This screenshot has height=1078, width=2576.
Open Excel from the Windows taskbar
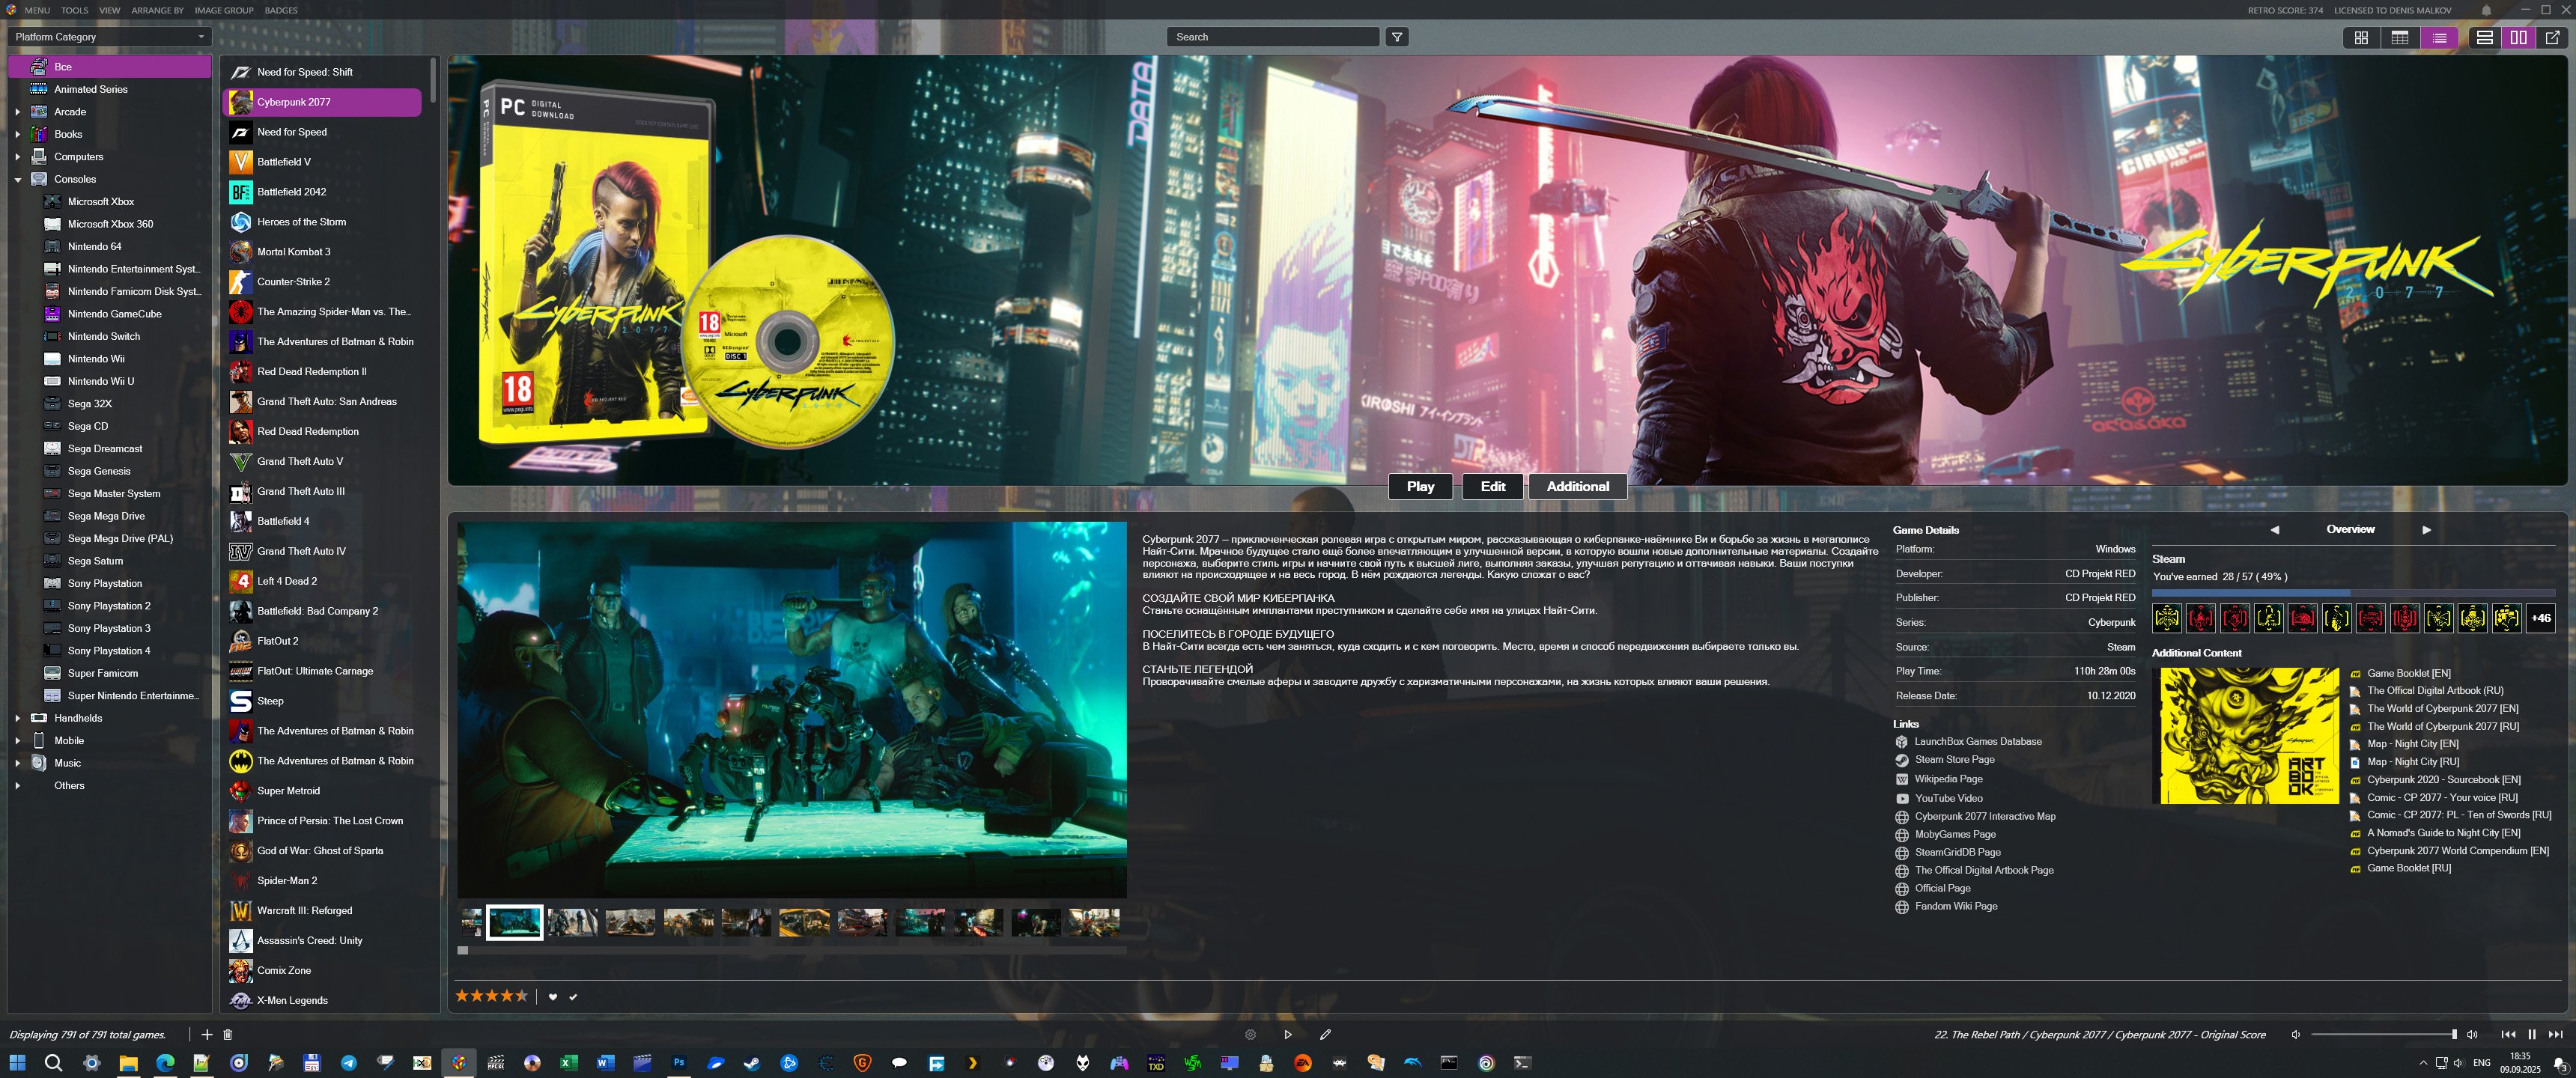tap(569, 1063)
